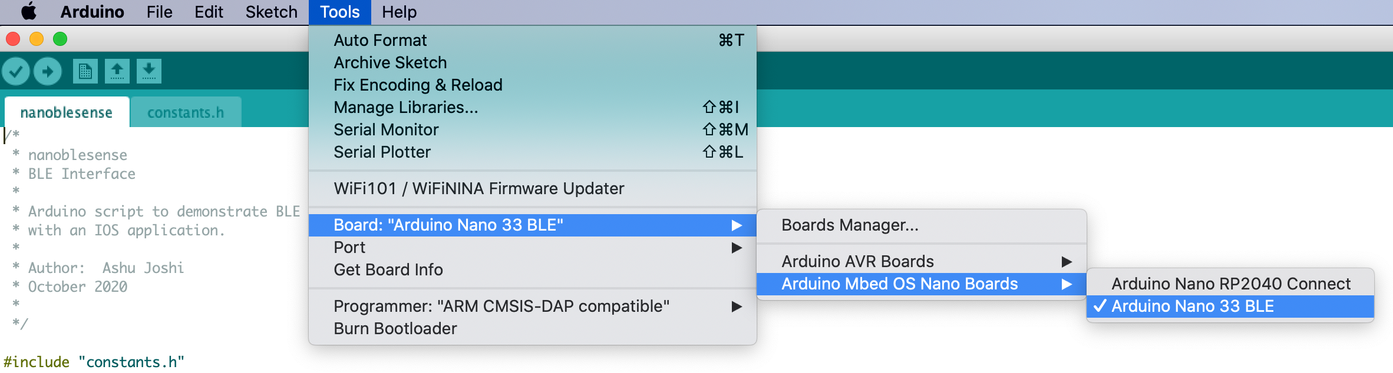Click the Open sketch up-arrow icon
Image resolution: width=1393 pixels, height=373 pixels.
pyautogui.click(x=117, y=71)
